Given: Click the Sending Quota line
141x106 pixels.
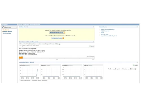Looking at the screenshot, I should (32, 51).
